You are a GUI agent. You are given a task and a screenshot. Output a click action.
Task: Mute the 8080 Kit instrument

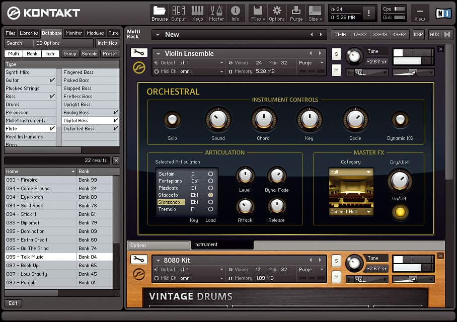pos(336,277)
